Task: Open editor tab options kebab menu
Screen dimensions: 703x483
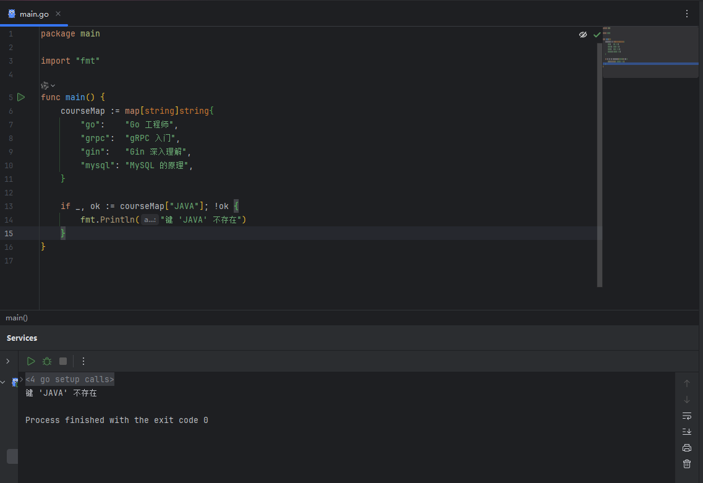Action: (x=686, y=14)
